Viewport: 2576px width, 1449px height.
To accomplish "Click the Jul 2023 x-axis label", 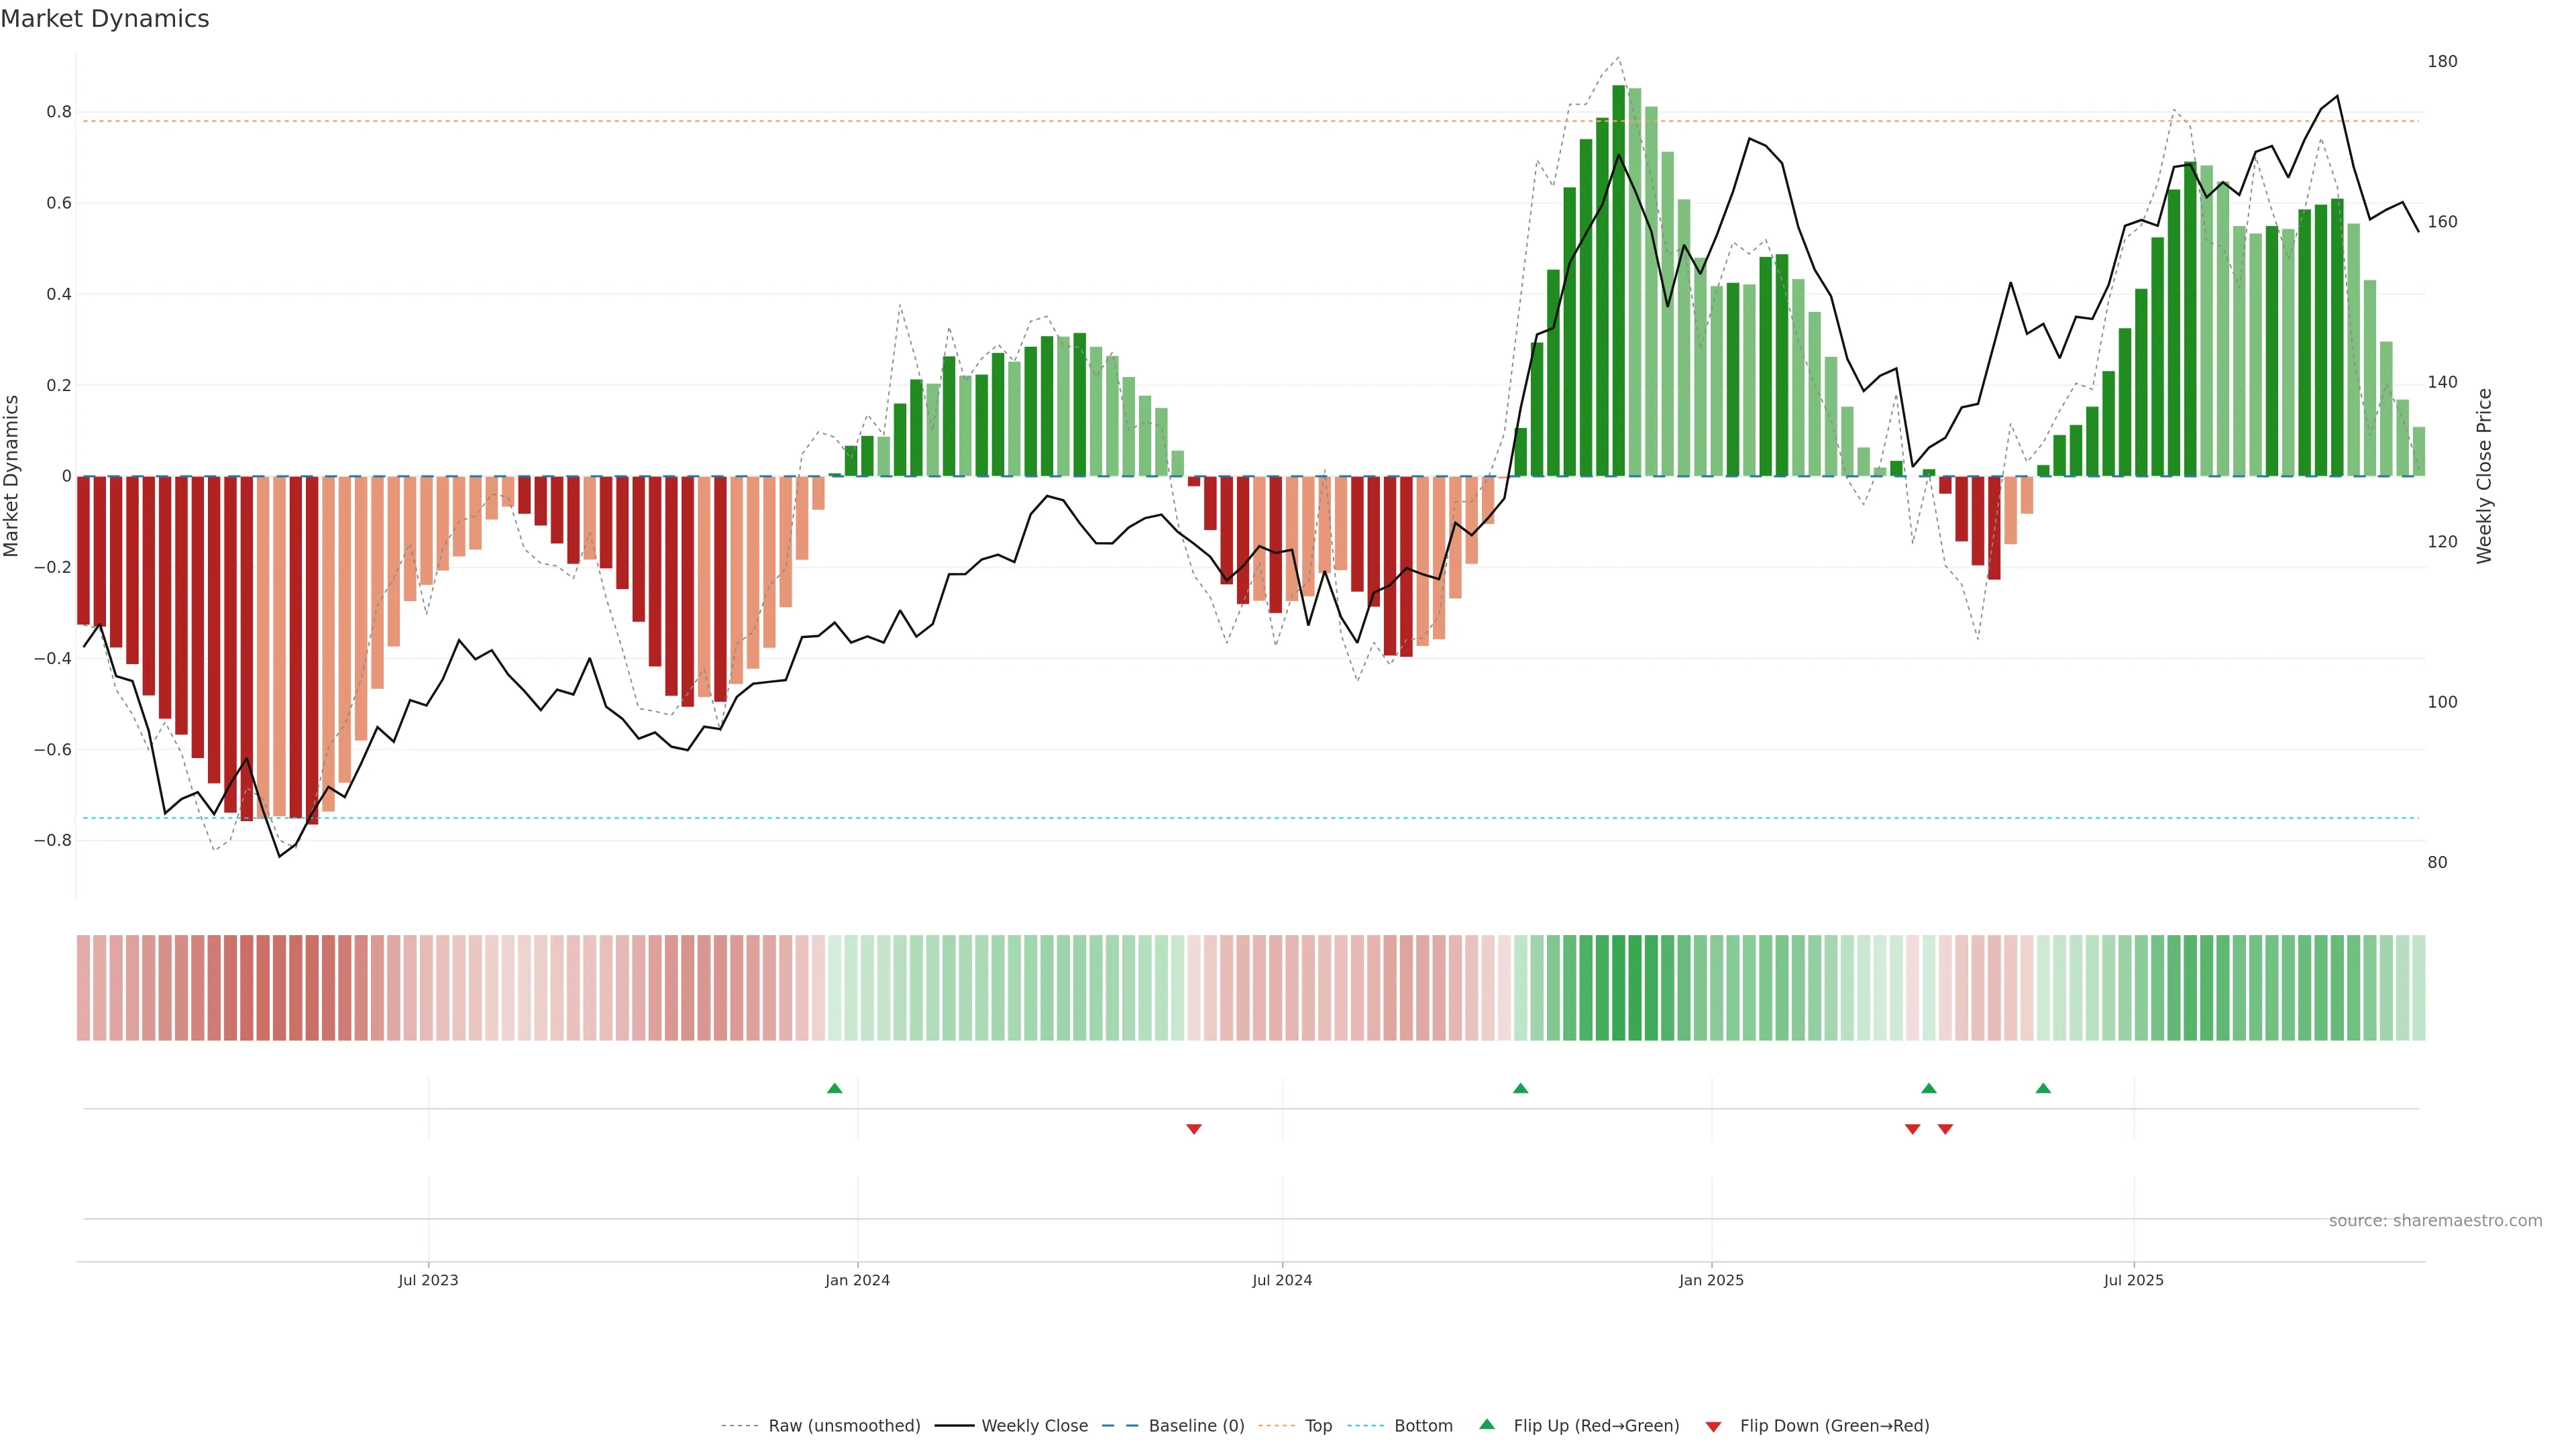I will coord(428,1280).
